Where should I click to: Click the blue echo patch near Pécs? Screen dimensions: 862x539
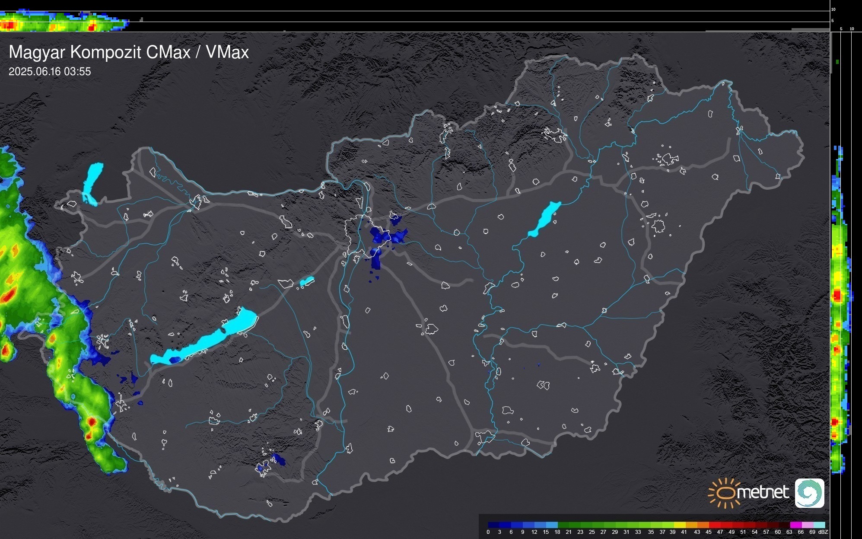click(x=279, y=460)
